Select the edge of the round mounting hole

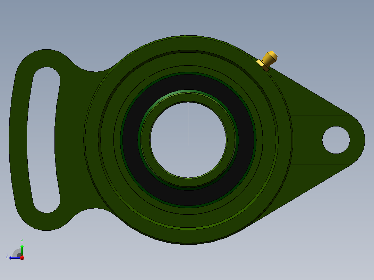[323, 140]
